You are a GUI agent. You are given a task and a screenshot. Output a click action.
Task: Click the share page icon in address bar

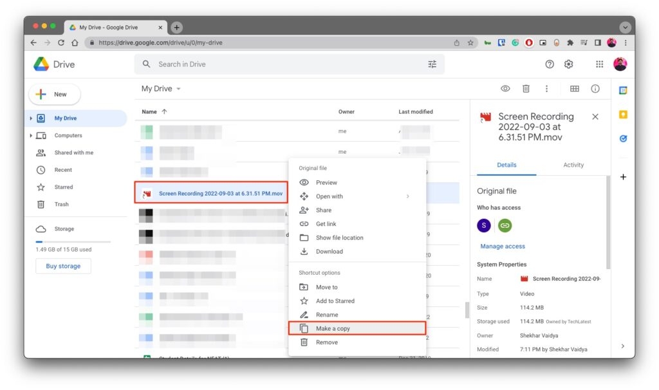456,42
